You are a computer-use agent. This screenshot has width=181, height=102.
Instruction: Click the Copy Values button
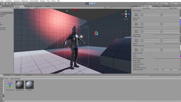(x=146, y=8)
